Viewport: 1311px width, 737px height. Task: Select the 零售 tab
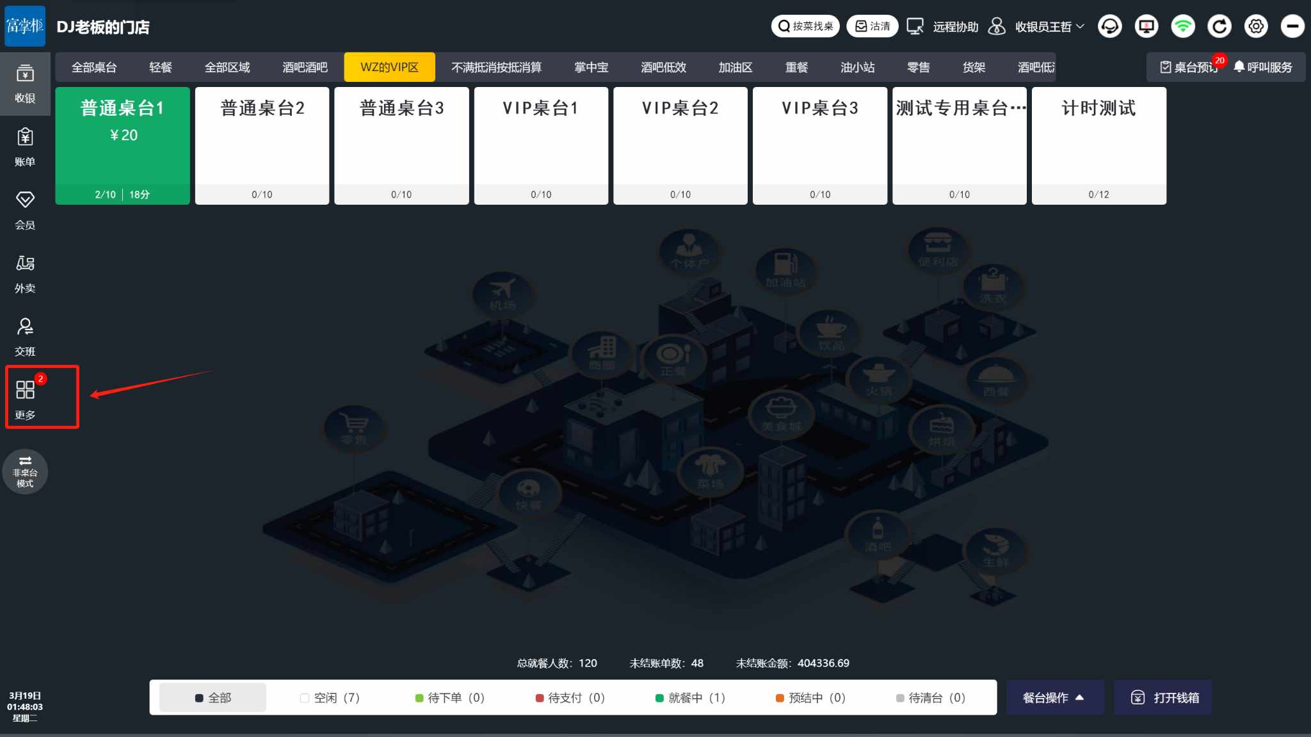pos(918,67)
